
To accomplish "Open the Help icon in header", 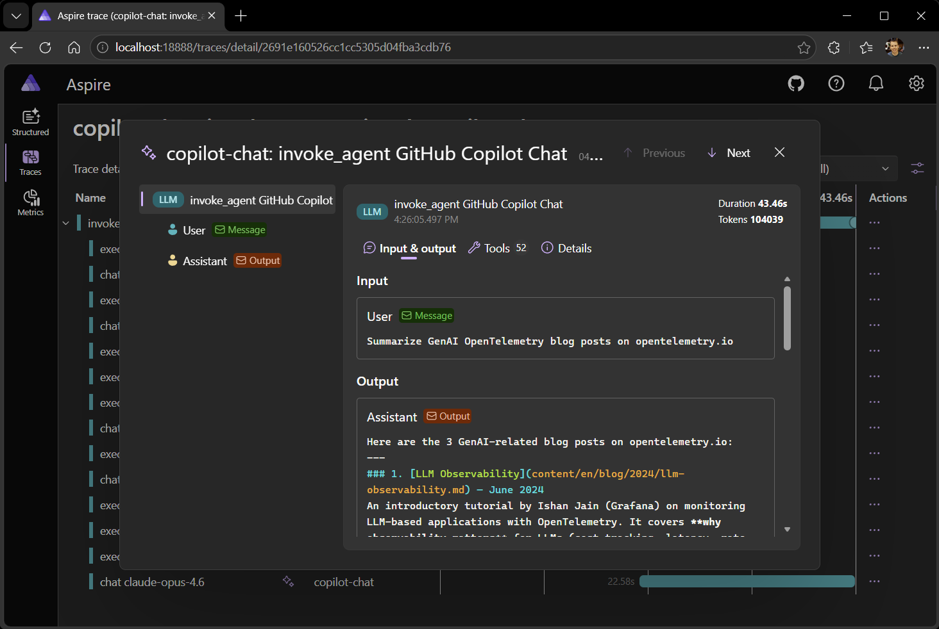I will click(836, 83).
